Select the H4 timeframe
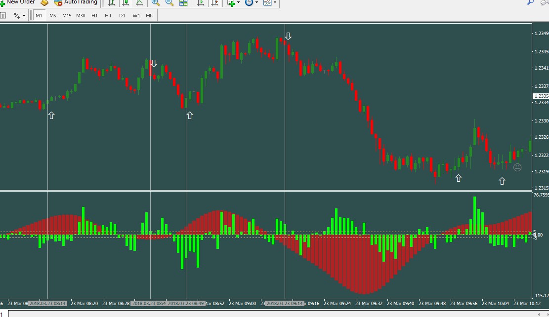This screenshot has height=317, width=549. 108,15
